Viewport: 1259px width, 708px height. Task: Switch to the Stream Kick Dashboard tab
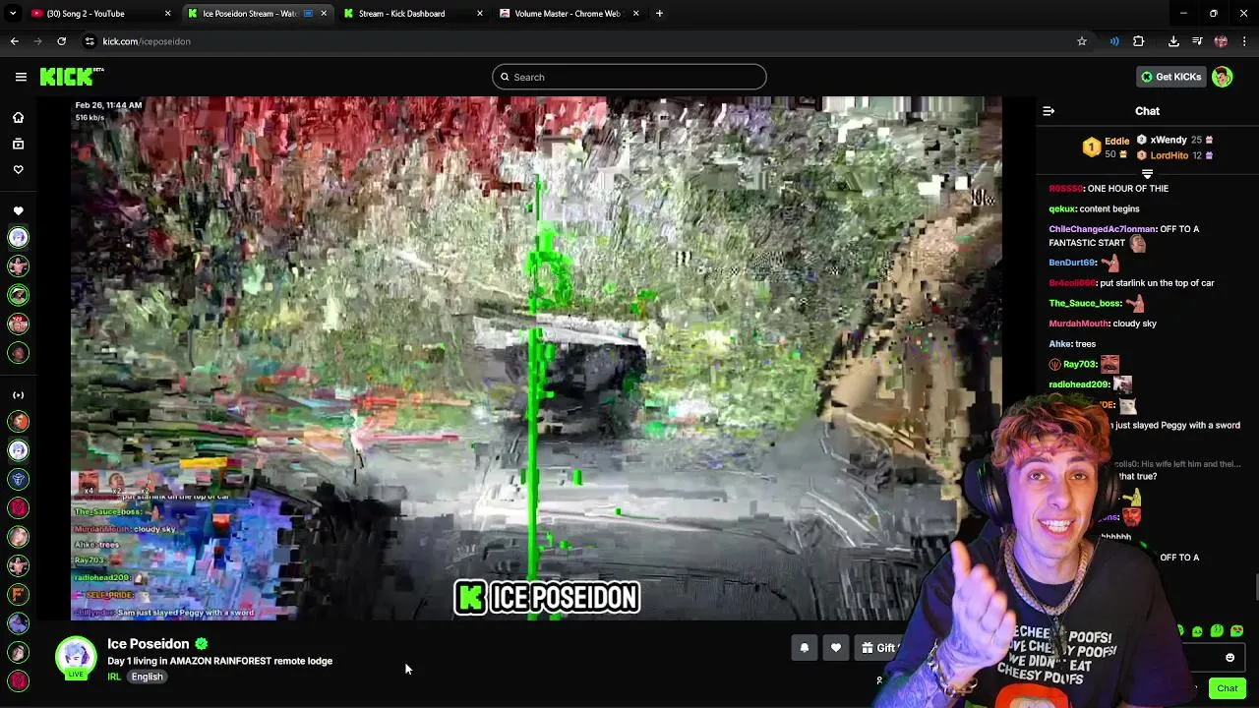(x=413, y=14)
